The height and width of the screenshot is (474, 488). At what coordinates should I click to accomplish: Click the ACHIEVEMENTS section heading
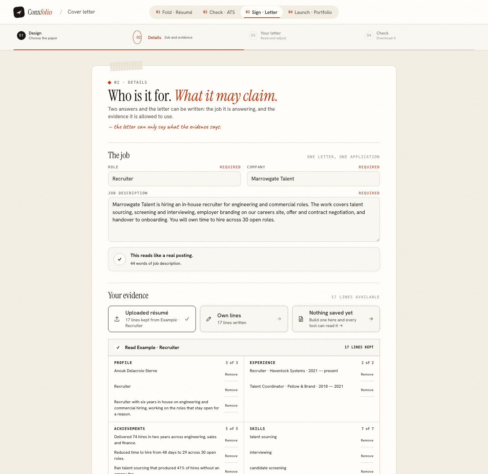click(x=129, y=429)
